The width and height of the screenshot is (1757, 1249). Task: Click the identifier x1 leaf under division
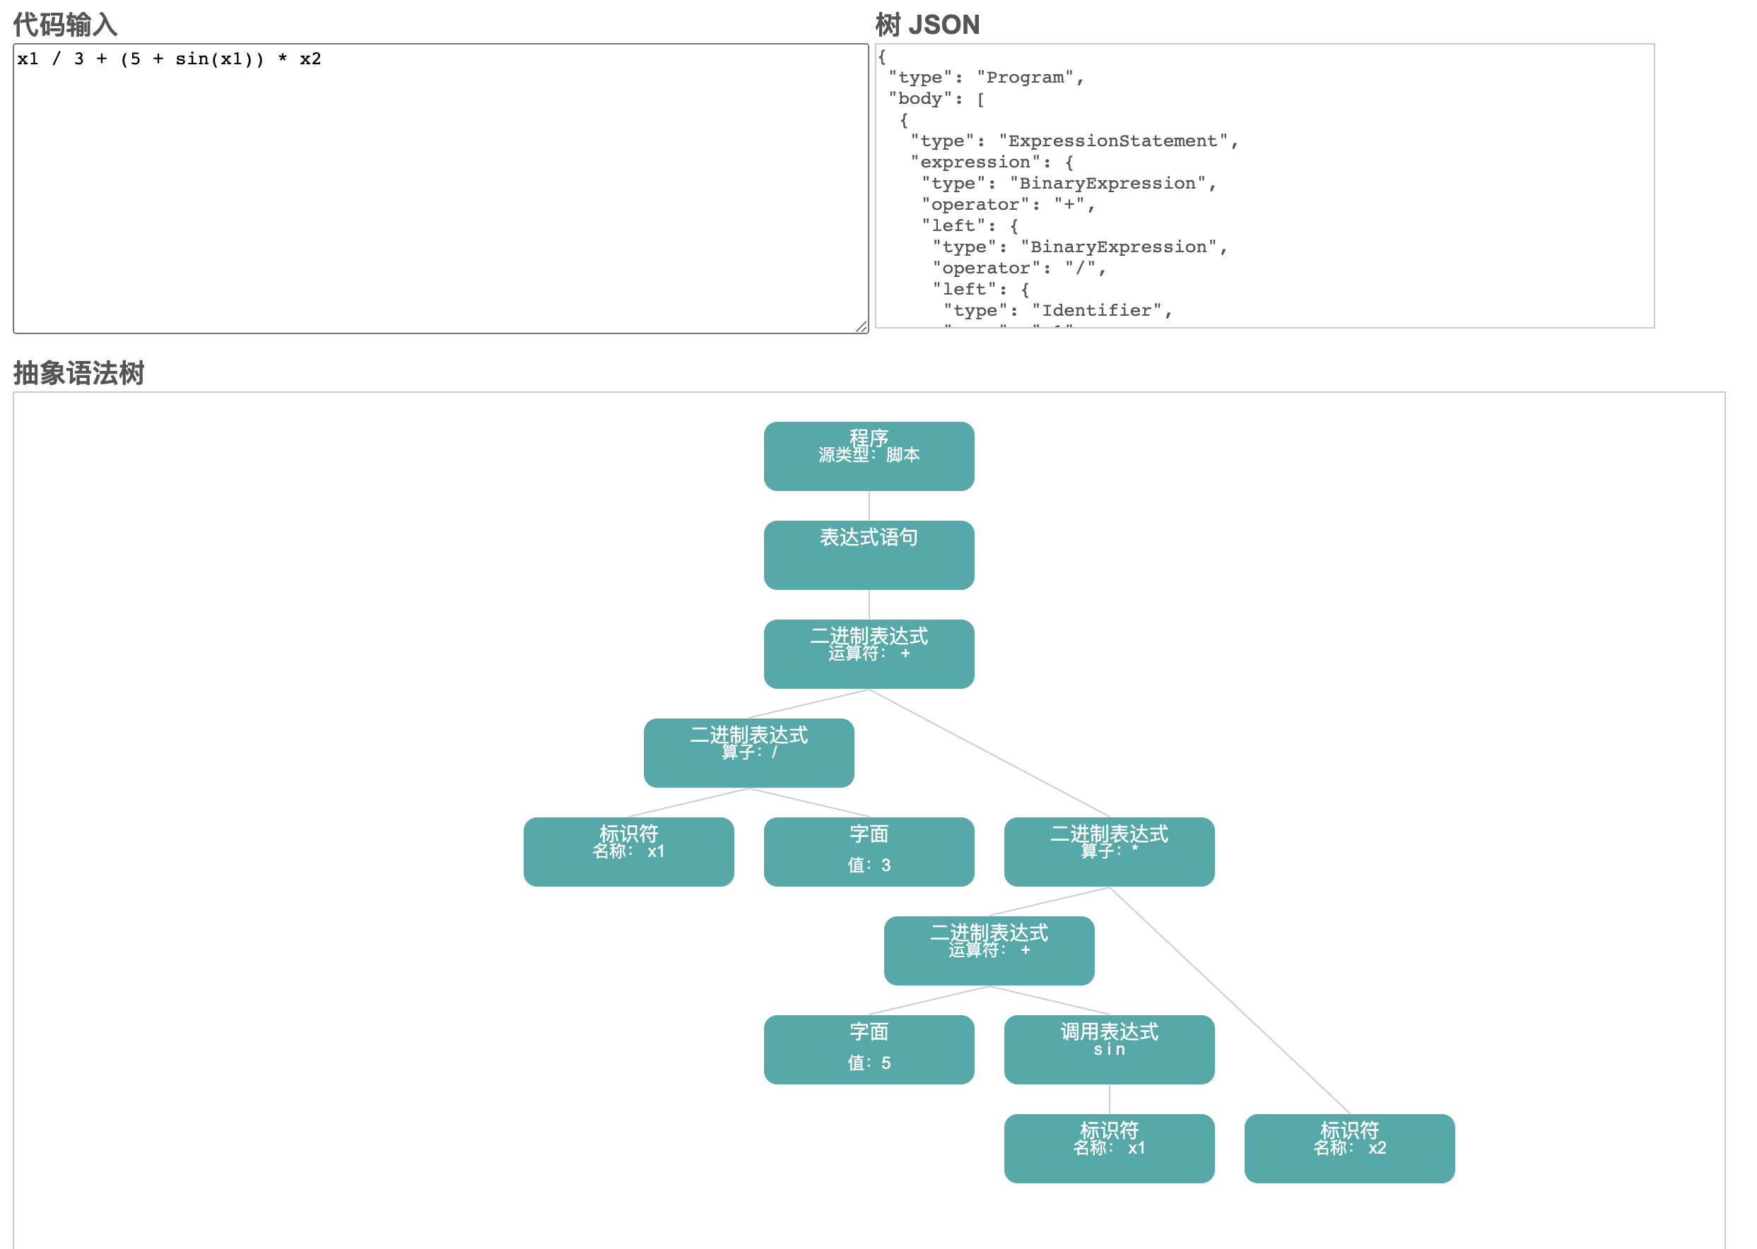tap(628, 851)
